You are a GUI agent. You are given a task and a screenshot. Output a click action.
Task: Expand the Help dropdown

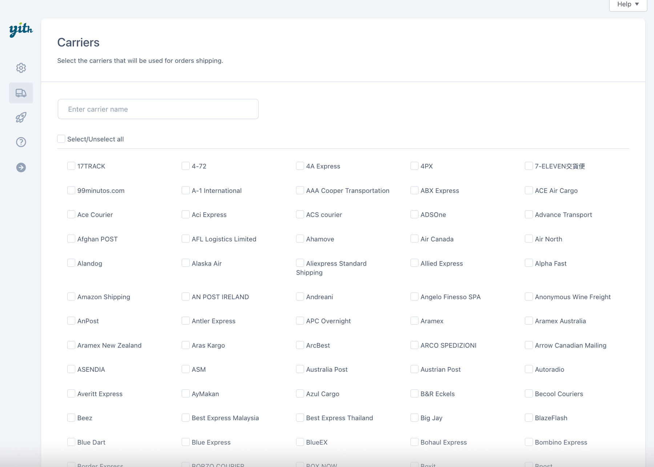[x=627, y=4]
